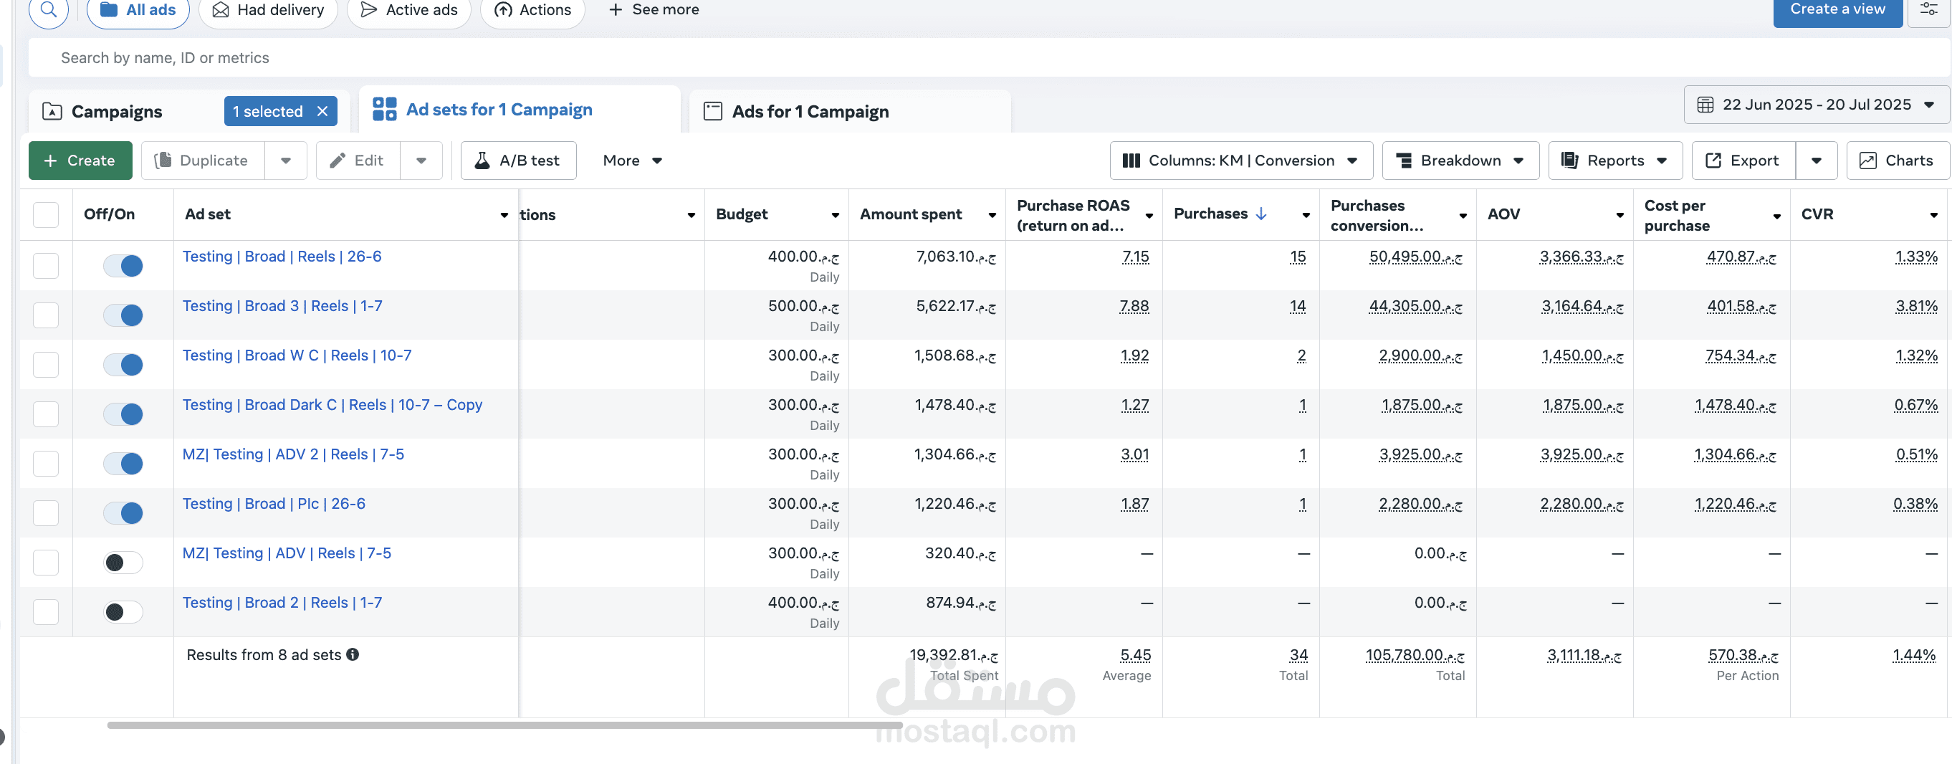Expand the More options menu
The height and width of the screenshot is (764, 1952).
click(632, 161)
